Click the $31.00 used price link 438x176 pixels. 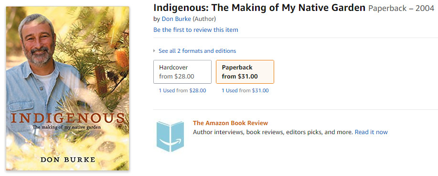click(x=260, y=90)
